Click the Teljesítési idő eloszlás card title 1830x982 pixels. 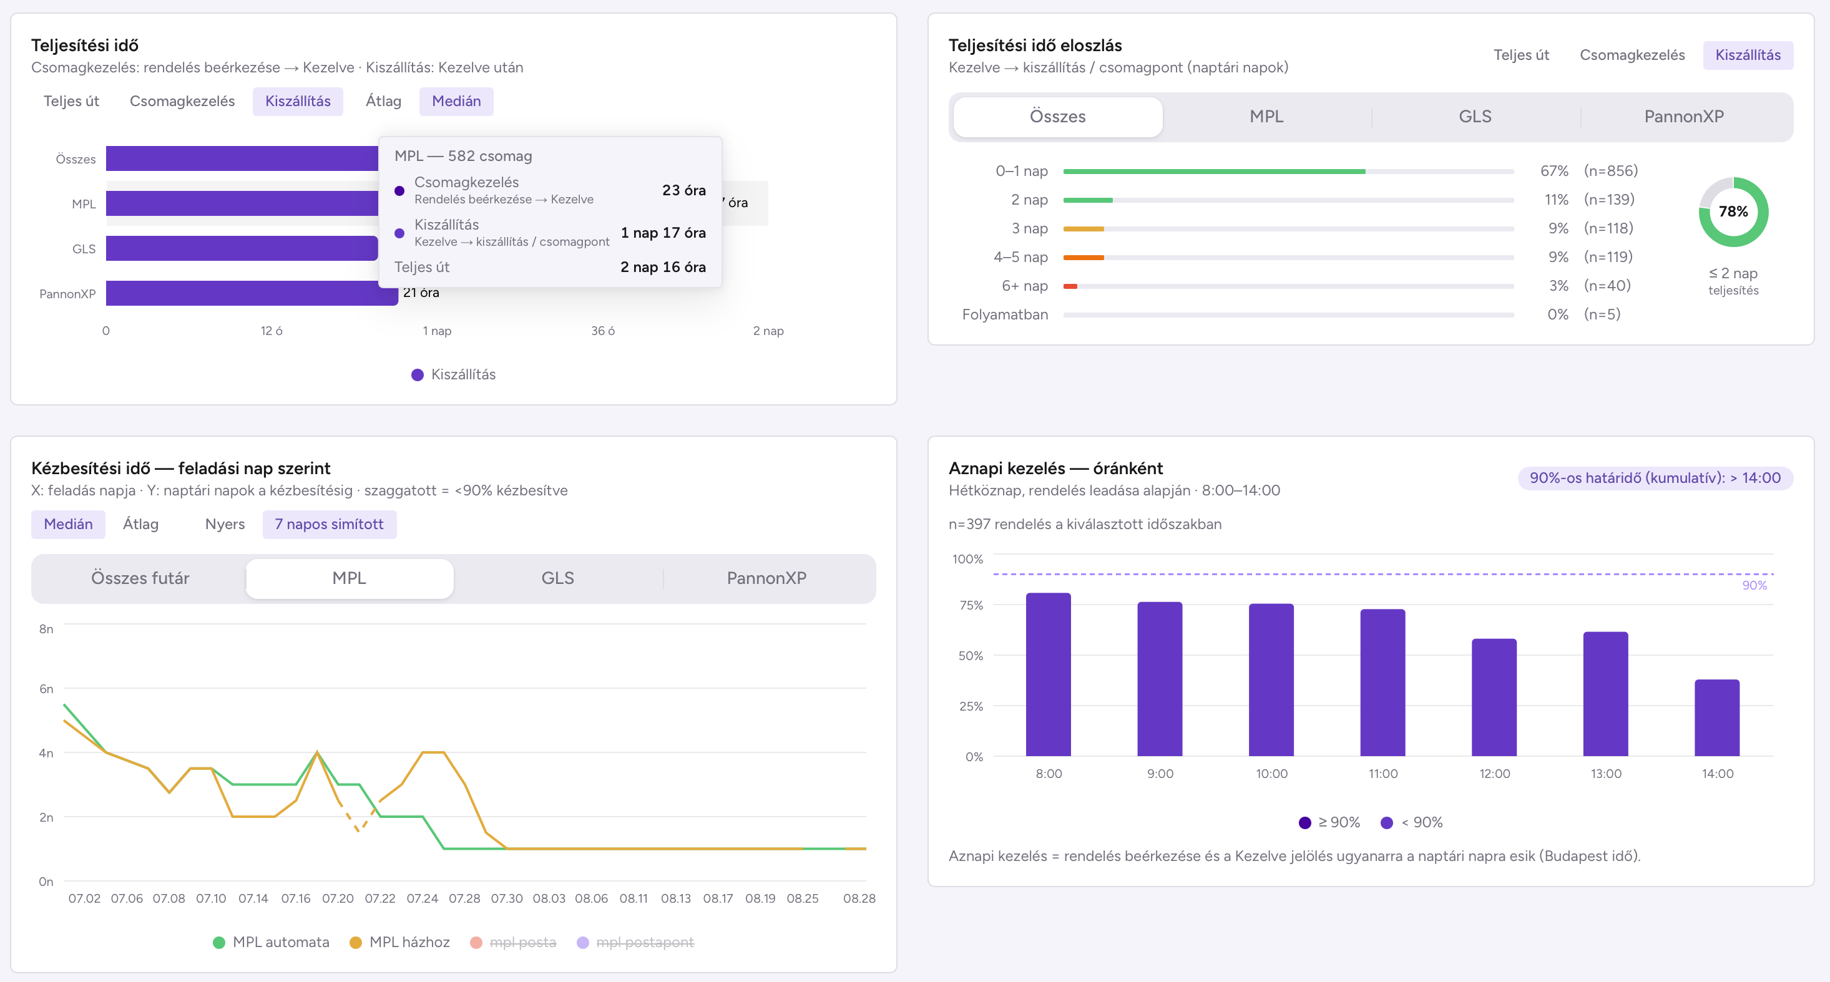(1035, 46)
